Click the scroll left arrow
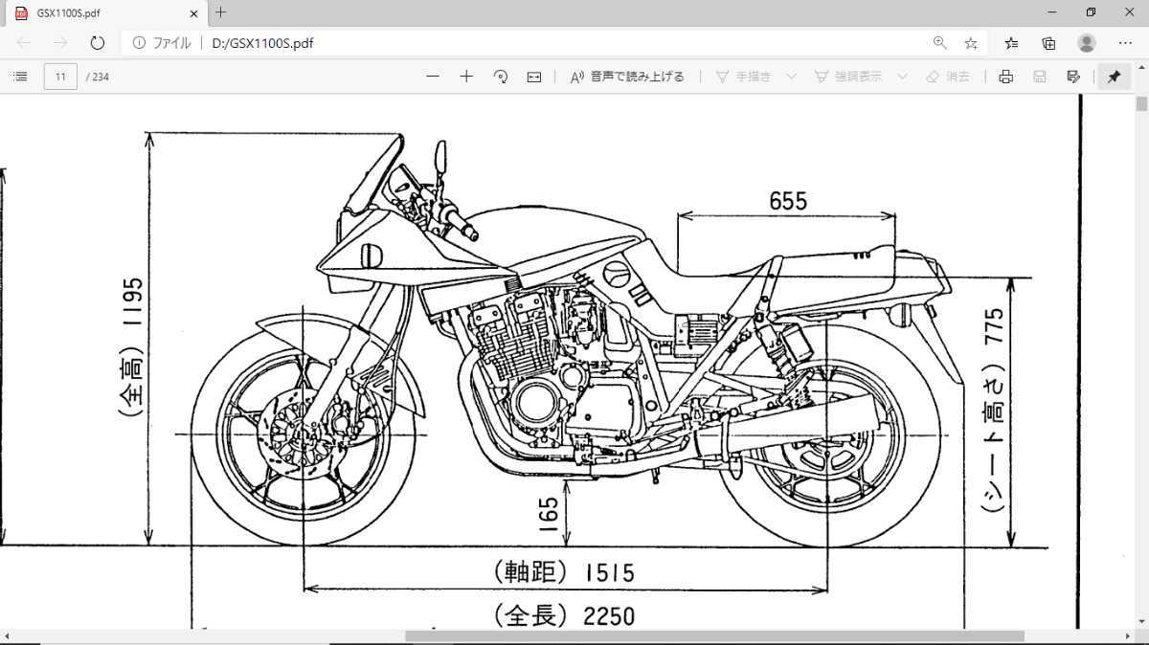The width and height of the screenshot is (1149, 645). click(6, 636)
